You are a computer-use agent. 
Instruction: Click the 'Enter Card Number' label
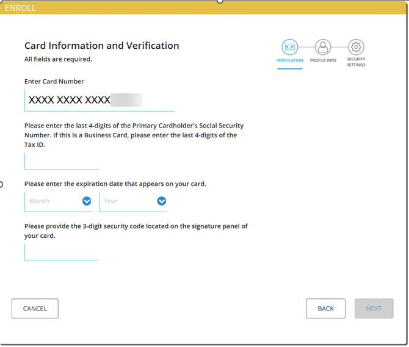point(54,81)
